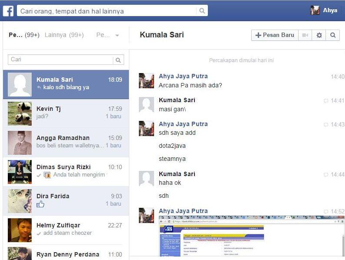Click the reply arrow icon beside 'kalo sdh bilang ya'
The width and height of the screenshot is (345, 260).
pyautogui.click(x=39, y=87)
